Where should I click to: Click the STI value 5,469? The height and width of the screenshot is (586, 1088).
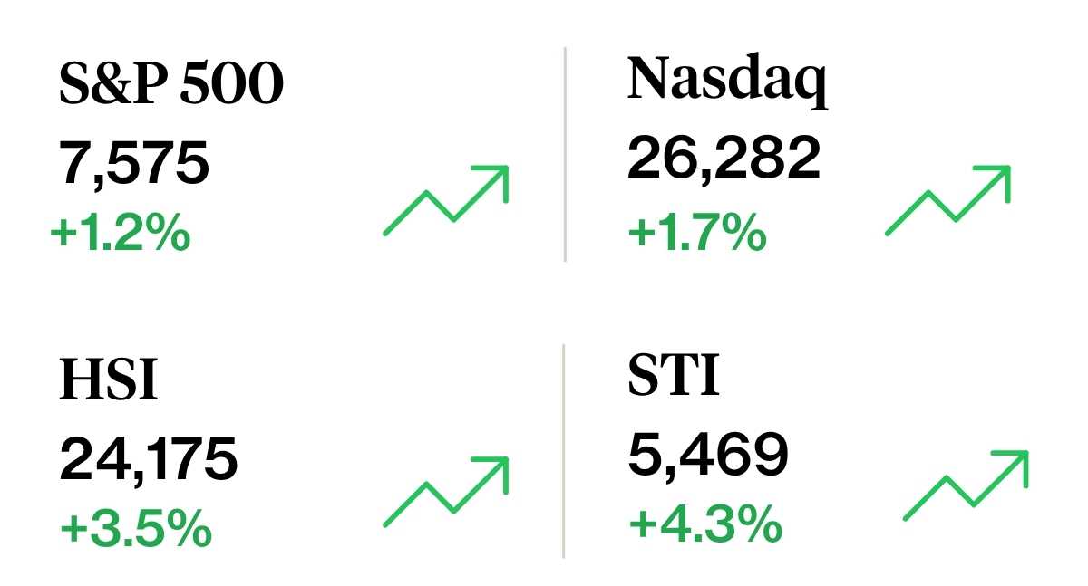pos(707,455)
